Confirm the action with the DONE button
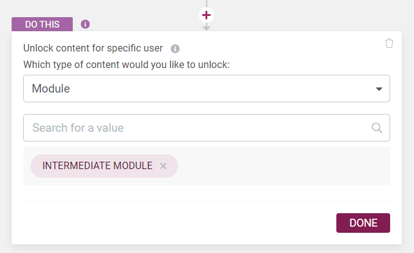414x253 pixels. click(x=363, y=223)
